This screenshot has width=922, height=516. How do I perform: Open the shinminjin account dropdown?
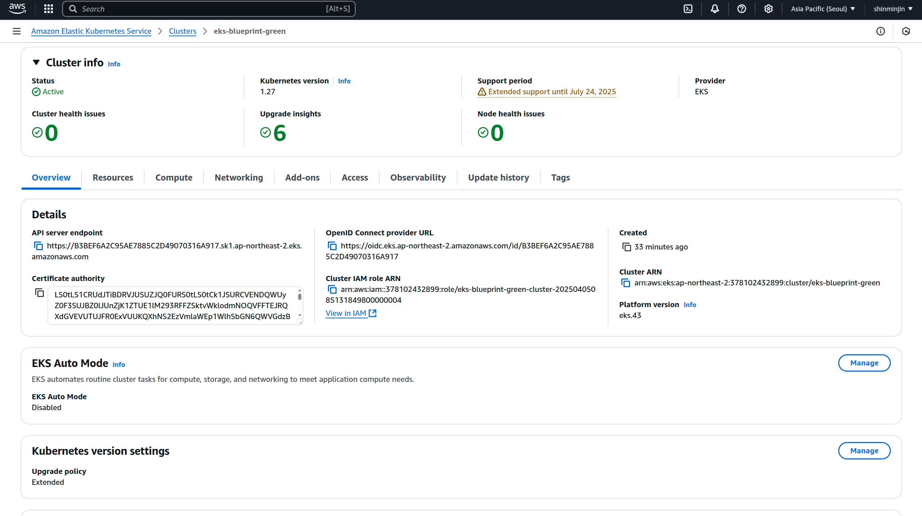pos(893,9)
